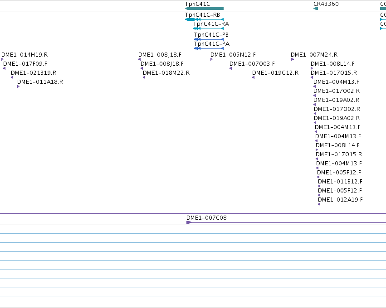Screen dimensions: 386x308
Task: Open the DME1-011A18.R feature label
Action: 40,82
